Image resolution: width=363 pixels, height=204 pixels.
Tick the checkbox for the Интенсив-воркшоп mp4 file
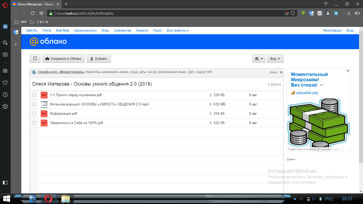pos(34,104)
